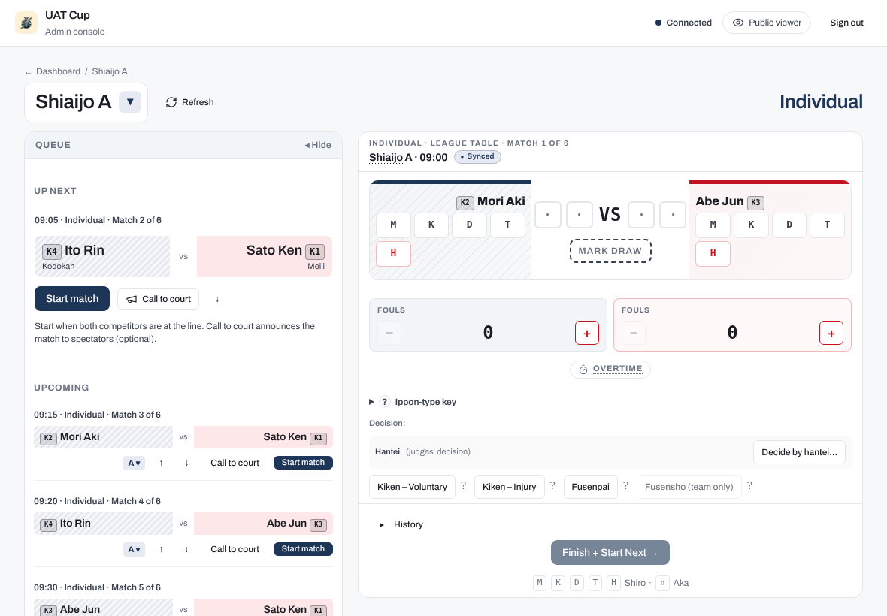Click the Synced status badge
The height and width of the screenshot is (616, 887).
coord(477,156)
